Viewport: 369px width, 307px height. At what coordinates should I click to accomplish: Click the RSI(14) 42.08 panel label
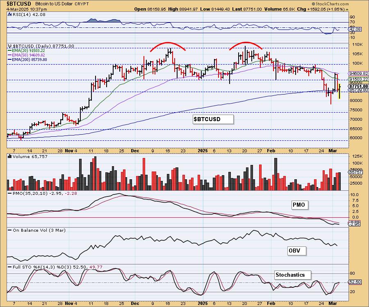click(29, 15)
